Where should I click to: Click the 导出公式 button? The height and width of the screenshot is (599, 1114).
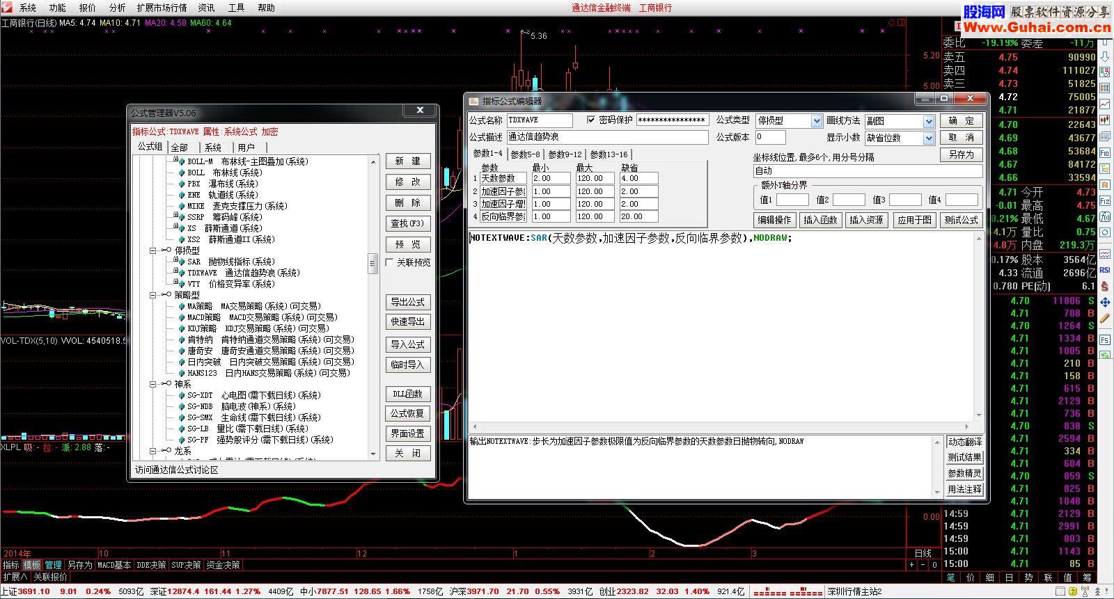408,302
